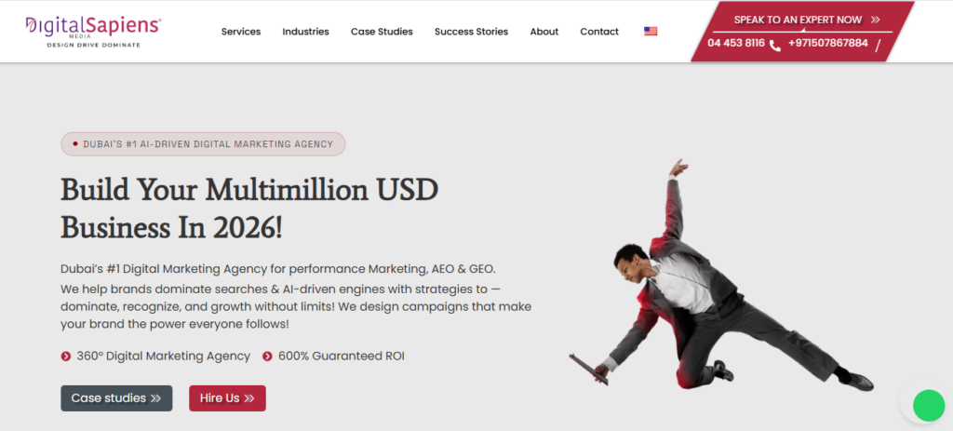Image resolution: width=953 pixels, height=431 pixels.
Task: Select the US flag language icon
Action: click(x=651, y=31)
